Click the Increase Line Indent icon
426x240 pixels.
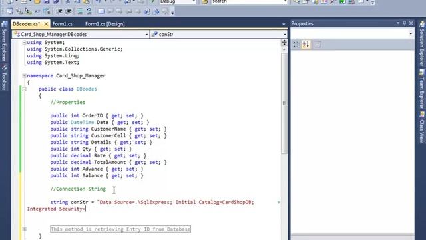point(68,11)
